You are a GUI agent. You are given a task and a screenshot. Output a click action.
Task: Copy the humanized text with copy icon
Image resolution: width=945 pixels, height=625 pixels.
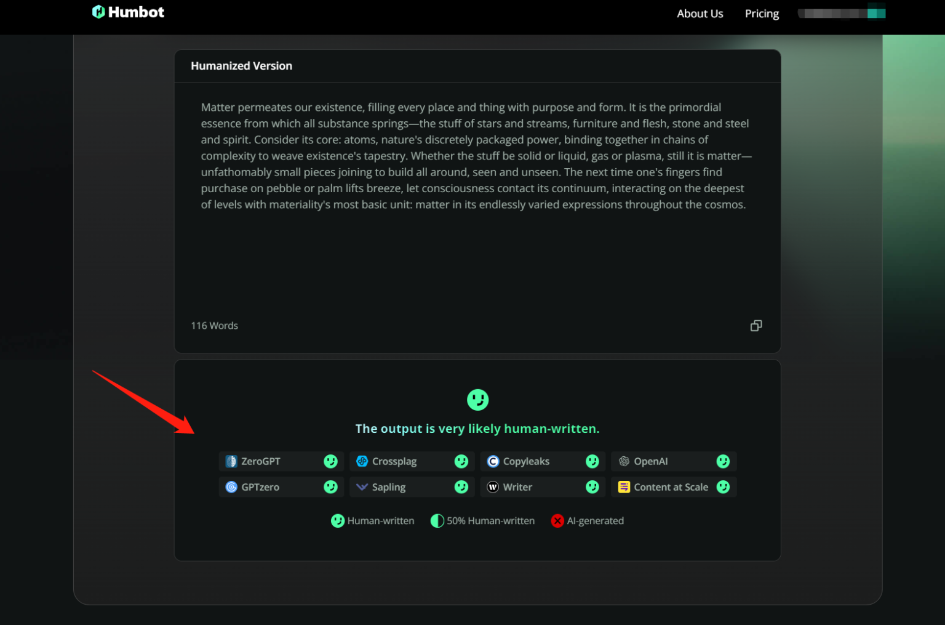[x=756, y=326]
